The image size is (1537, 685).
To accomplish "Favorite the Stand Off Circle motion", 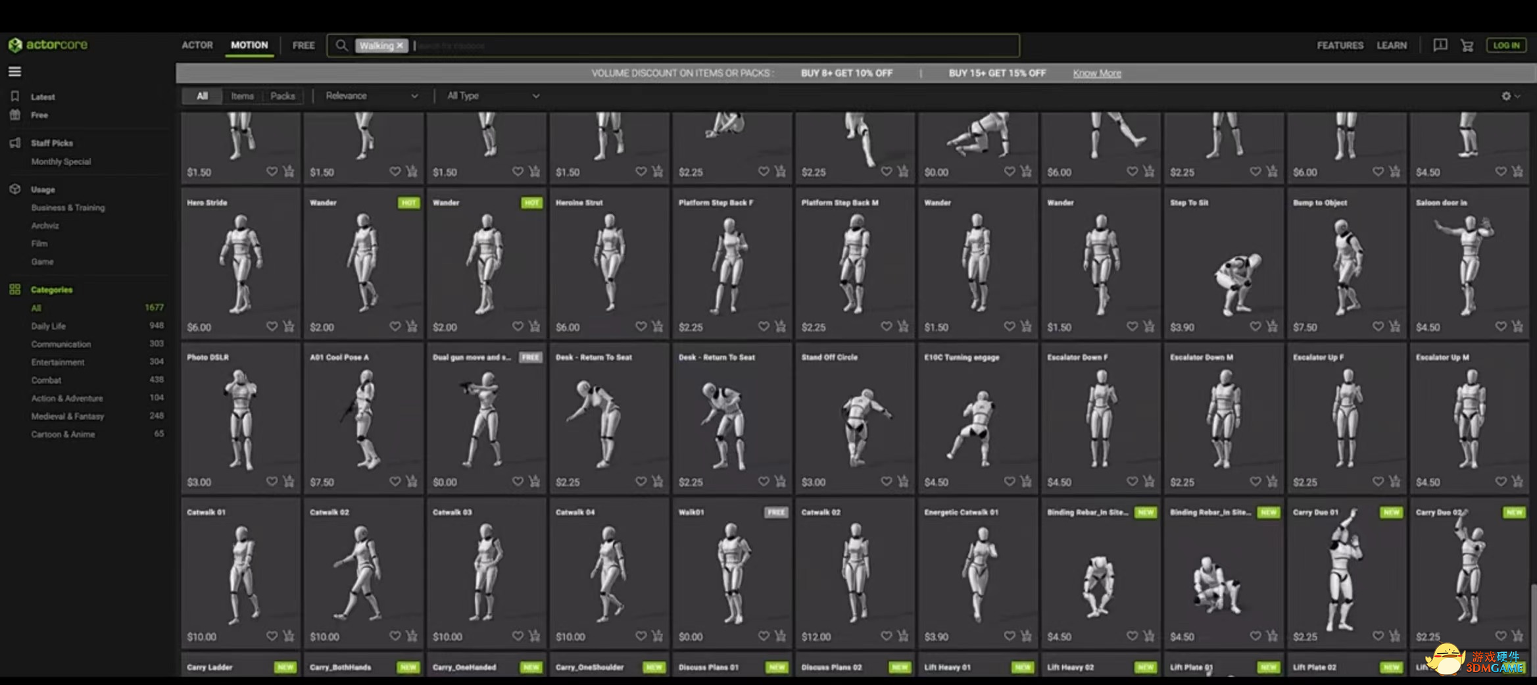I will (887, 482).
